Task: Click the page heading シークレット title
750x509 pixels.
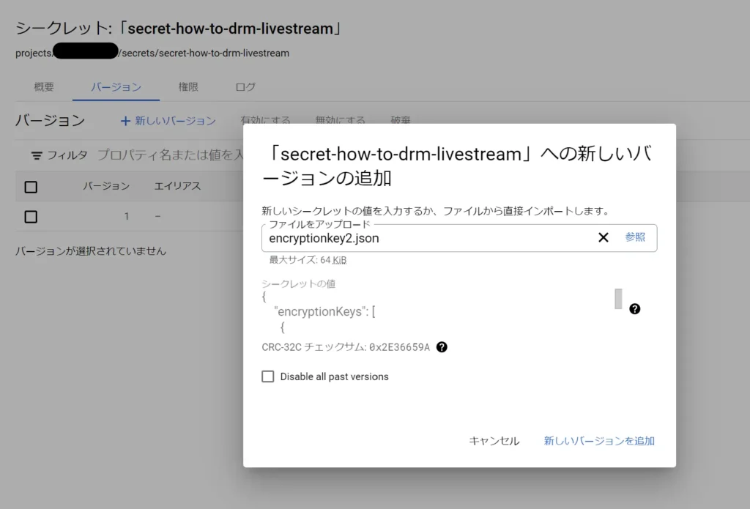Action: click(179, 29)
